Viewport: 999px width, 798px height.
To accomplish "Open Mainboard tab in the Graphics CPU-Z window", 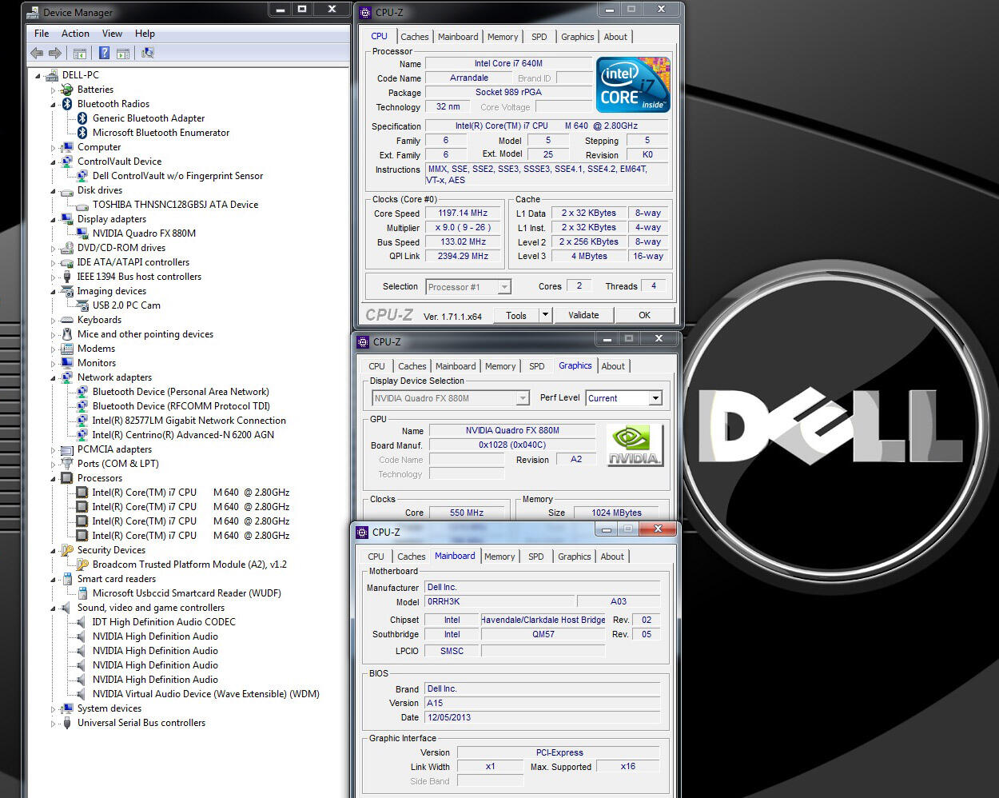I will [456, 366].
